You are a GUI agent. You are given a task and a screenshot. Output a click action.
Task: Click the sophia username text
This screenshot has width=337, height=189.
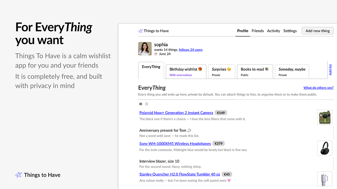(161, 44)
